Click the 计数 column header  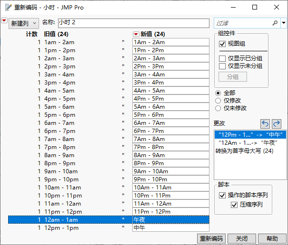point(31,34)
